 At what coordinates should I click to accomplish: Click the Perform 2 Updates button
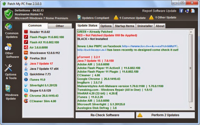coord(165,115)
